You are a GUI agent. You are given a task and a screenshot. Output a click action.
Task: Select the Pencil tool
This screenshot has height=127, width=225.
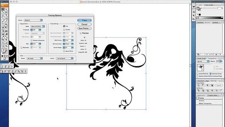(6, 21)
